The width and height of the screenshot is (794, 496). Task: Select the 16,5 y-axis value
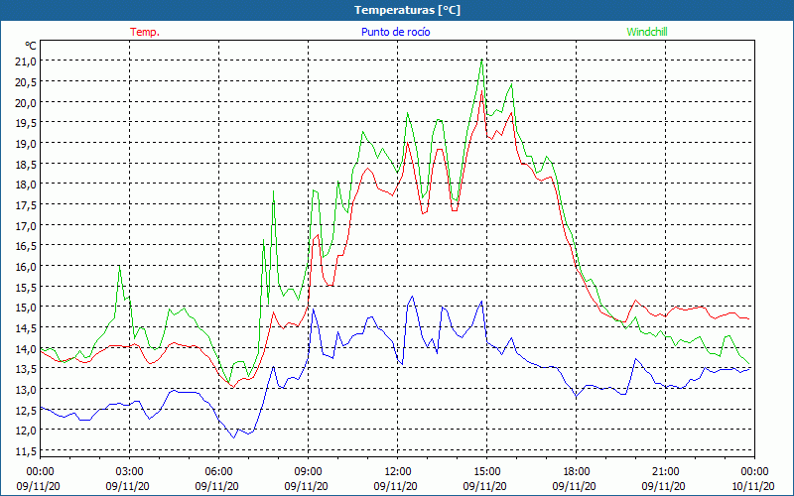[x=26, y=245]
